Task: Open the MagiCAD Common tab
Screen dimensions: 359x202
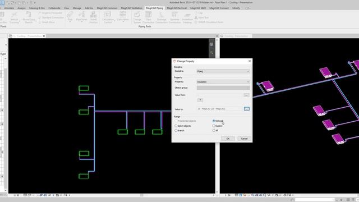Action: point(107,8)
